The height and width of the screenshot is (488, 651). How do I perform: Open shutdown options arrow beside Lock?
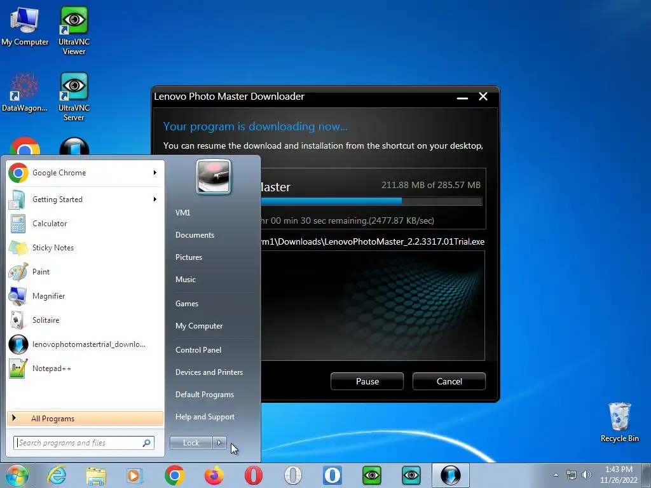click(219, 443)
